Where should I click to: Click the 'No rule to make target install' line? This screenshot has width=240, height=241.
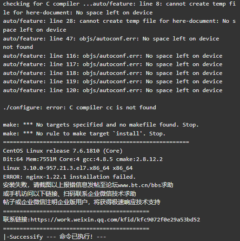[x=84, y=134]
